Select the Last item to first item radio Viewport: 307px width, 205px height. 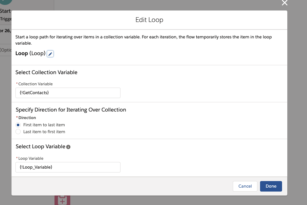[18, 132]
